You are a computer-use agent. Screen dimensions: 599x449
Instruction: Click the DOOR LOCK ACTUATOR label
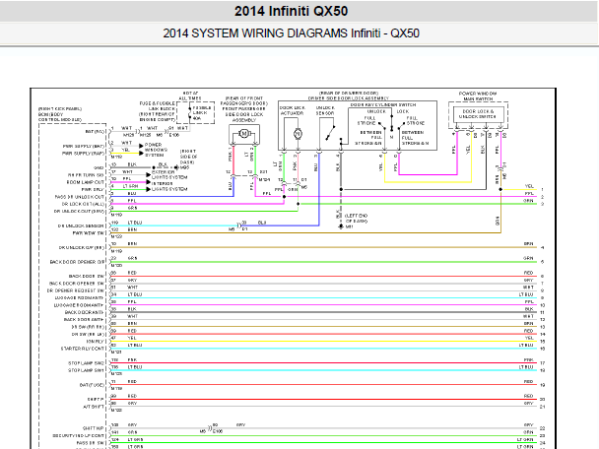[x=293, y=110]
